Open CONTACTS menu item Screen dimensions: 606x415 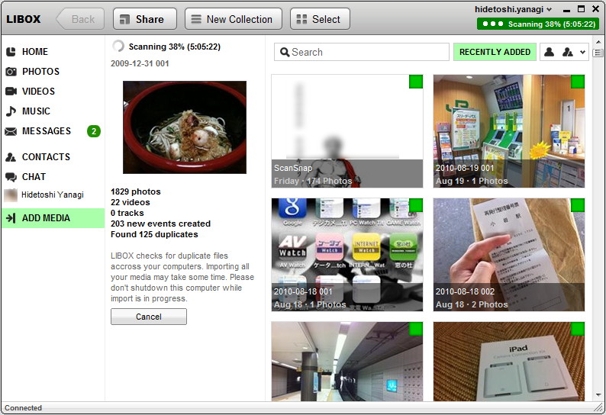(53, 157)
